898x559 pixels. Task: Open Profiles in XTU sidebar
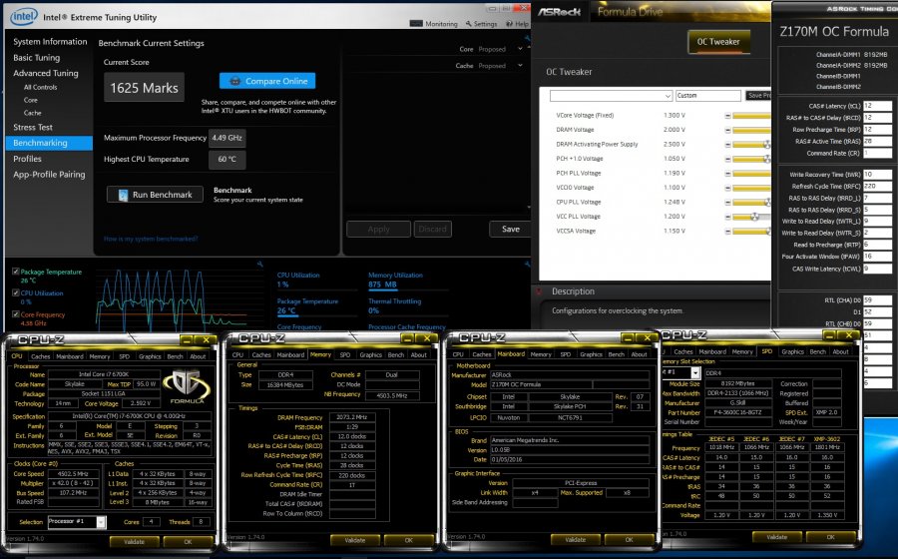28,159
